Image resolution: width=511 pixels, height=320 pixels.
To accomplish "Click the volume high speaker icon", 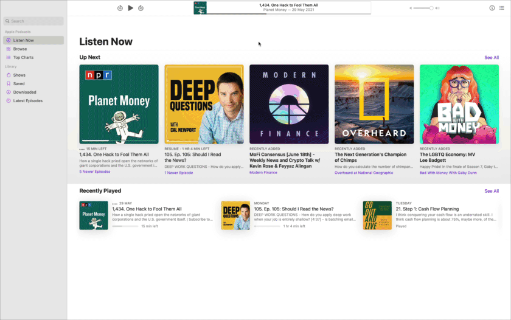I will [437, 8].
